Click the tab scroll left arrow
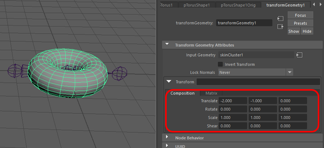 click(314, 4)
